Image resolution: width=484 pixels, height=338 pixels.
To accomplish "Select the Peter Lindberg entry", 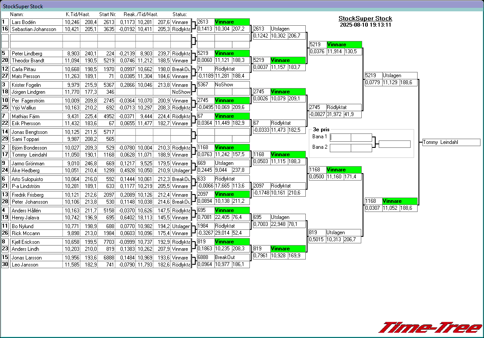I will pos(36,54).
